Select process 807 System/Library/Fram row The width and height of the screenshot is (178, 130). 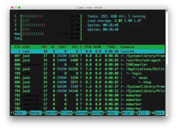88,56
